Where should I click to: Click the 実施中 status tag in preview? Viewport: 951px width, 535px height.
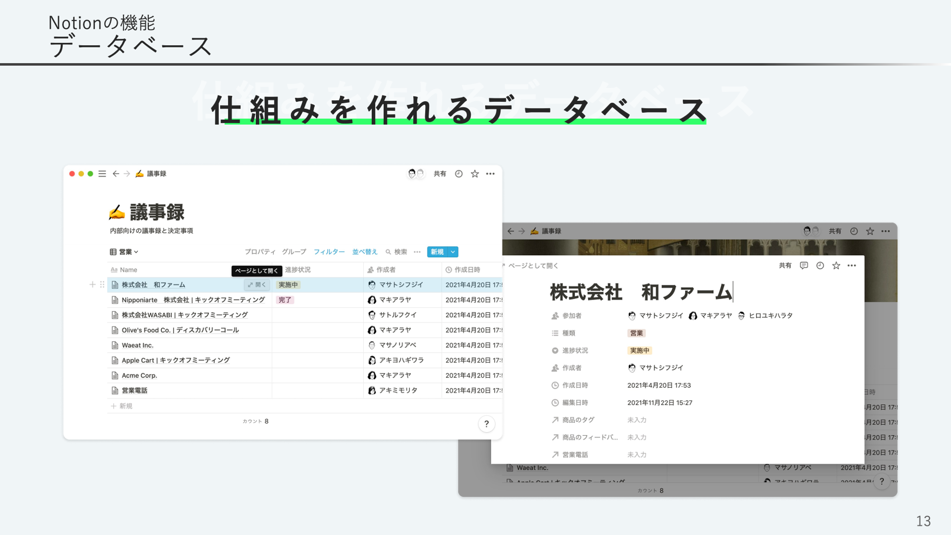[x=639, y=350]
